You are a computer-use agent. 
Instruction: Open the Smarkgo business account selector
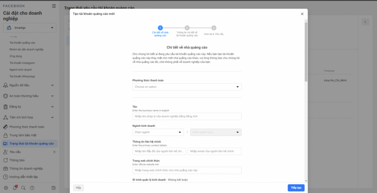pyautogui.click(x=30, y=28)
